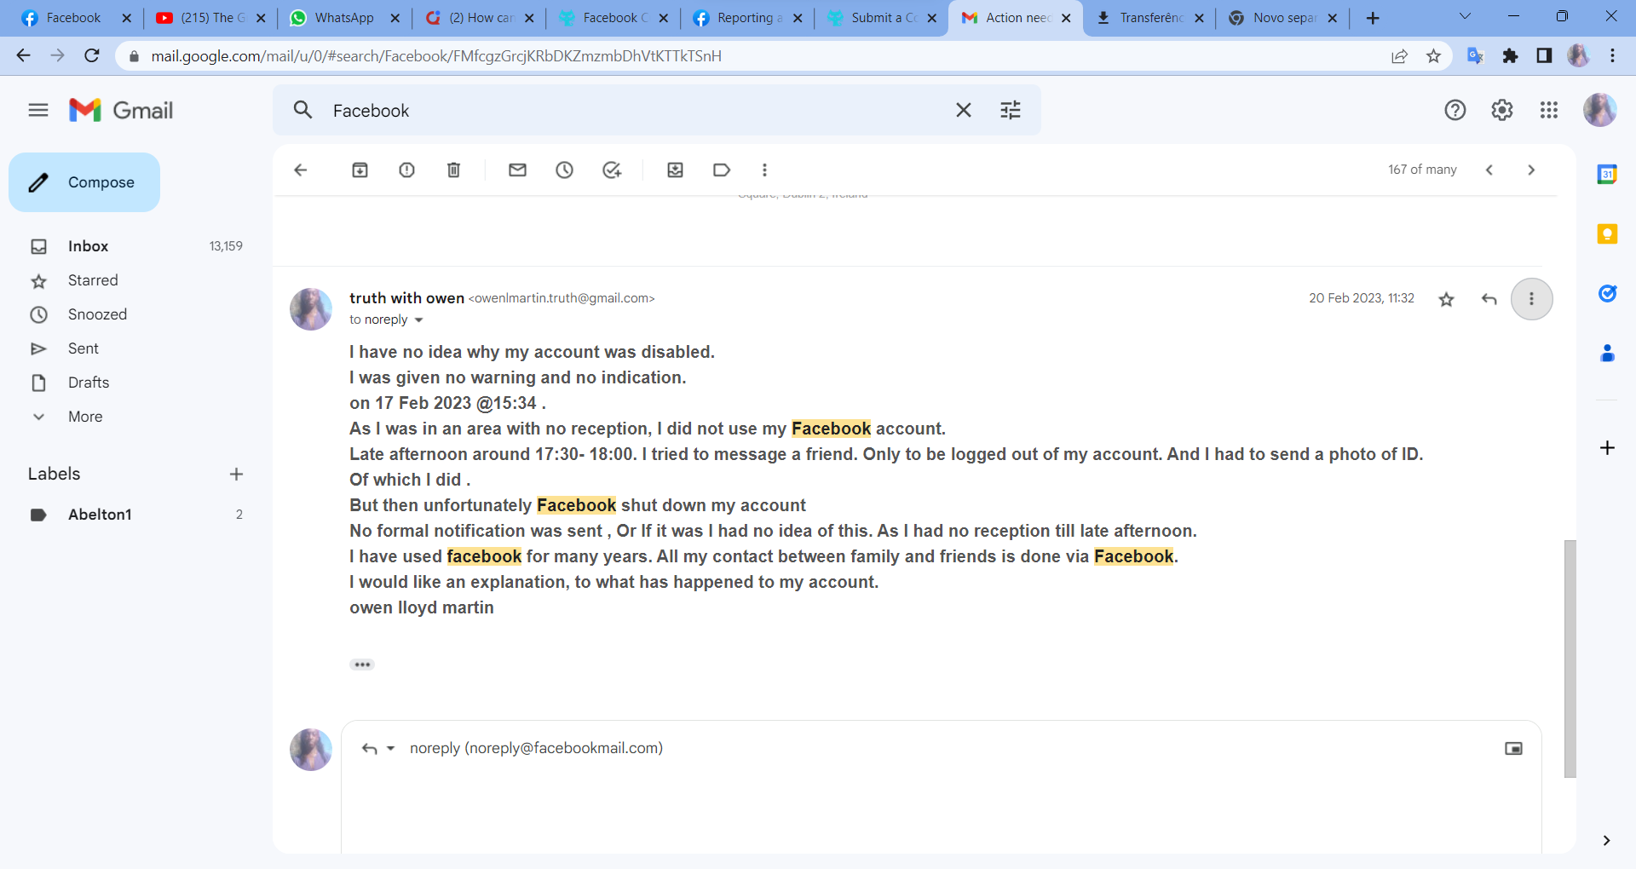This screenshot has width=1636, height=869.
Task: Click the Compose button
Action: tap(84, 181)
